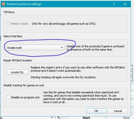Viewport: 134px width, 119px height.
Task: Click the Repair NPClient location label
Action: [18, 60]
